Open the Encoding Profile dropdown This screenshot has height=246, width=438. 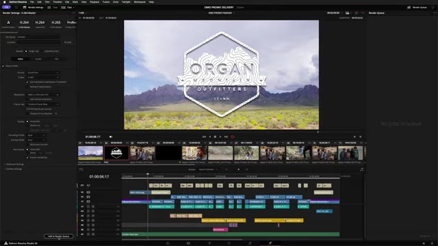pyautogui.click(x=36, y=135)
